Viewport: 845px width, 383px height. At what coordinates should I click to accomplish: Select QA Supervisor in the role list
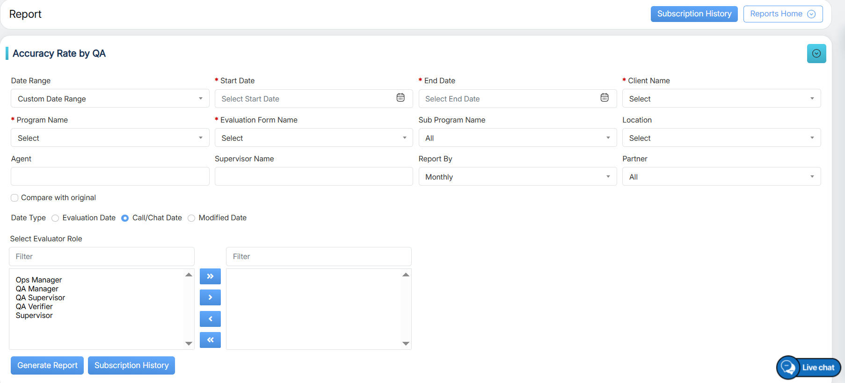pyautogui.click(x=40, y=298)
